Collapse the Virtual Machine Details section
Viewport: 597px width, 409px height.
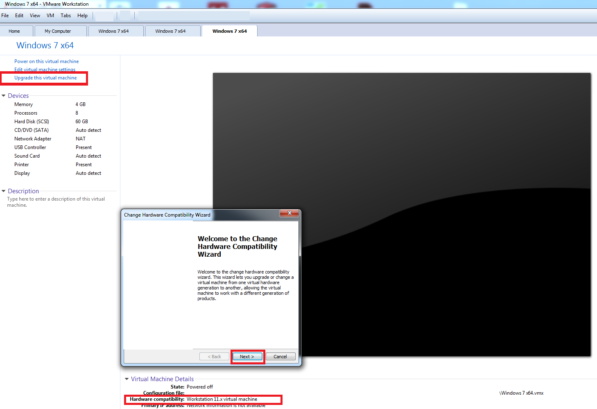pyautogui.click(x=127, y=379)
